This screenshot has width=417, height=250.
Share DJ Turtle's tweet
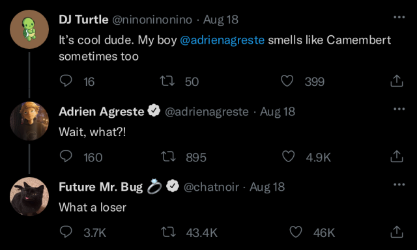point(397,81)
